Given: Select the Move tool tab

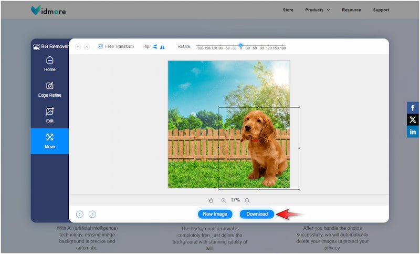Looking at the screenshot, I should [x=49, y=140].
